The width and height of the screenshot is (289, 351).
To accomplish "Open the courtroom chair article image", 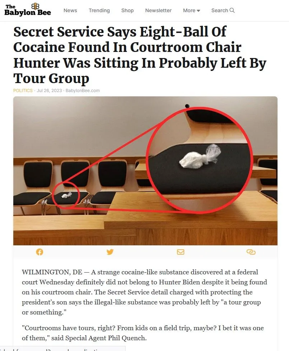I will [145, 171].
